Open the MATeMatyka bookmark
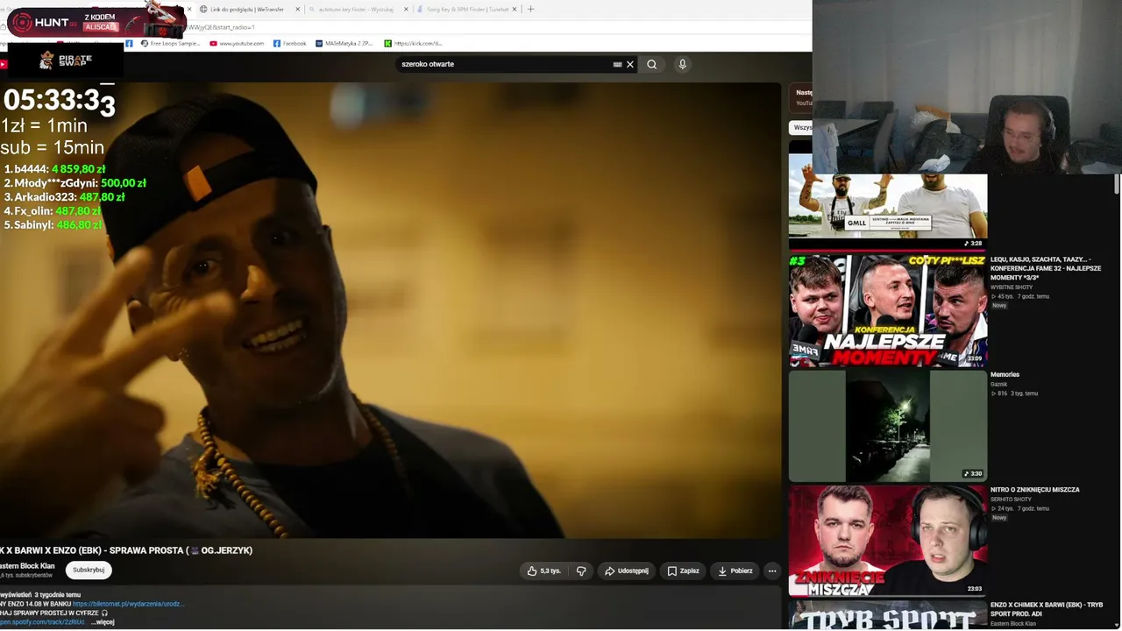 [x=344, y=43]
